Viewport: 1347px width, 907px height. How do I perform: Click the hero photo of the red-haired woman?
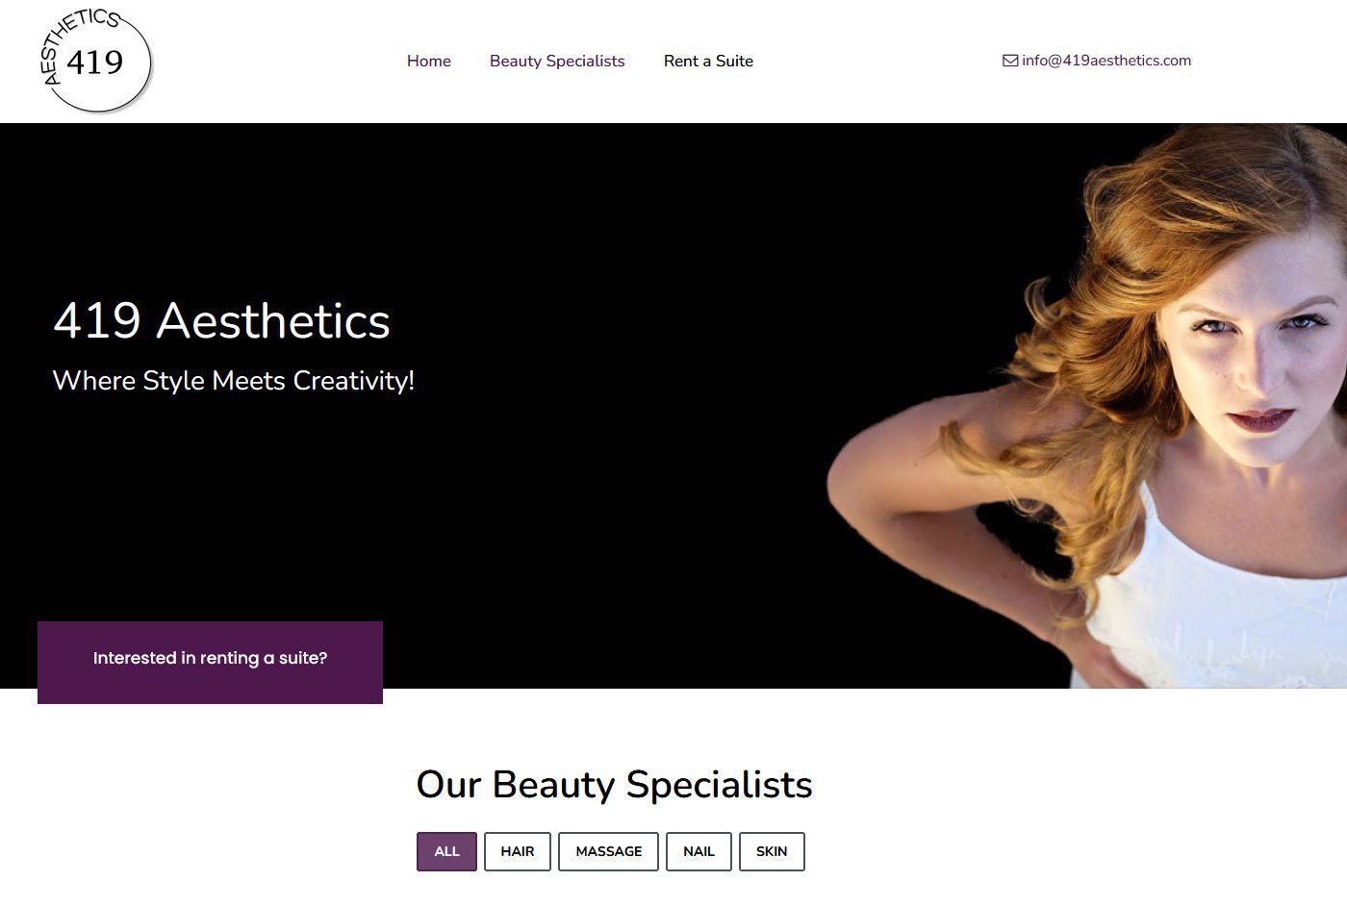(1087, 405)
